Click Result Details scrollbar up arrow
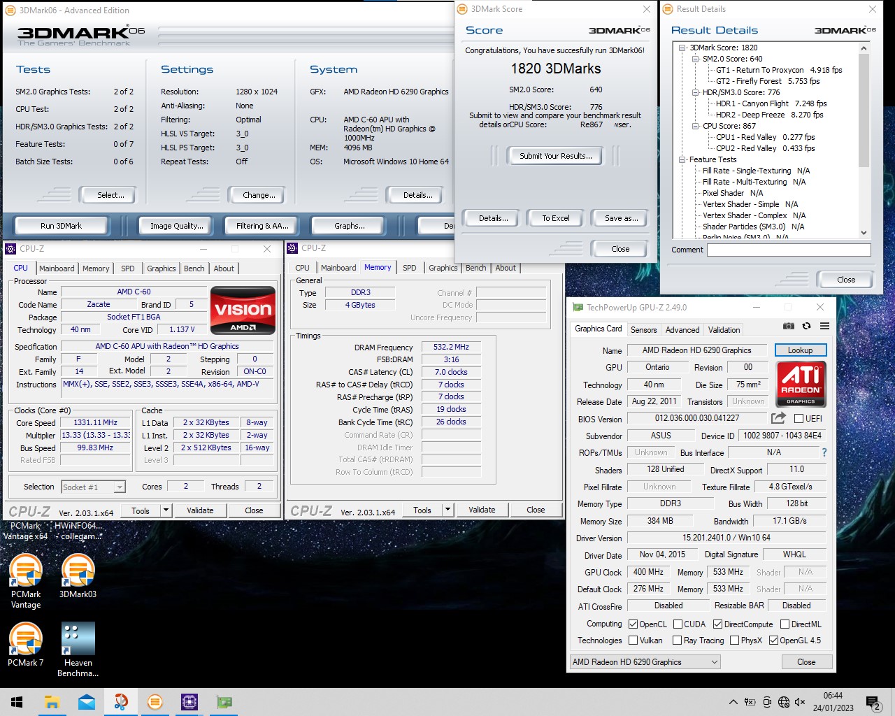 pyautogui.click(x=864, y=48)
